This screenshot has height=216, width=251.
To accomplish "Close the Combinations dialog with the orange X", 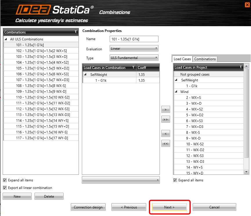I will (247, 5).
